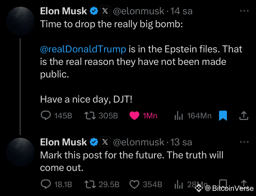
Task: Click the blue verified checkmark on first post
Action: pyautogui.click(x=94, y=11)
